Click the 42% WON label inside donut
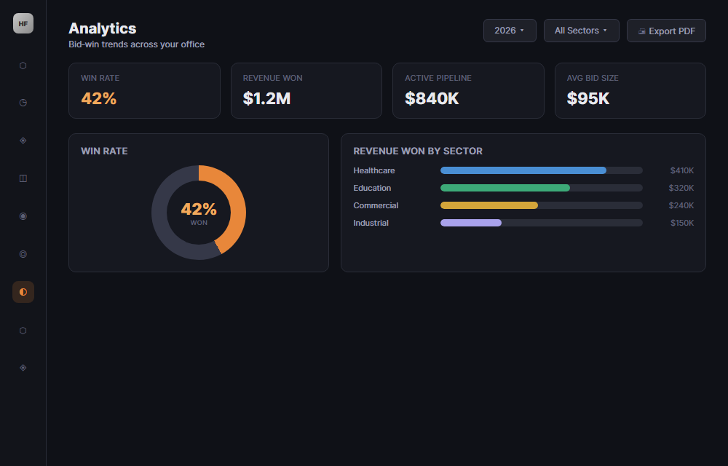The height and width of the screenshot is (466, 728). point(199,213)
